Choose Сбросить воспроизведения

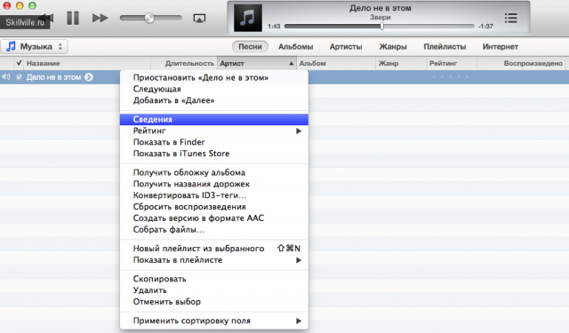pyautogui.click(x=214, y=207)
